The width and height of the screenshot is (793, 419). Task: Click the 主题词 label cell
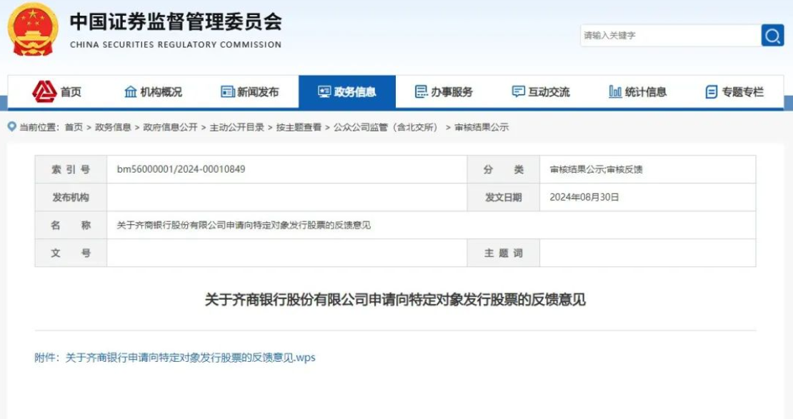click(503, 253)
